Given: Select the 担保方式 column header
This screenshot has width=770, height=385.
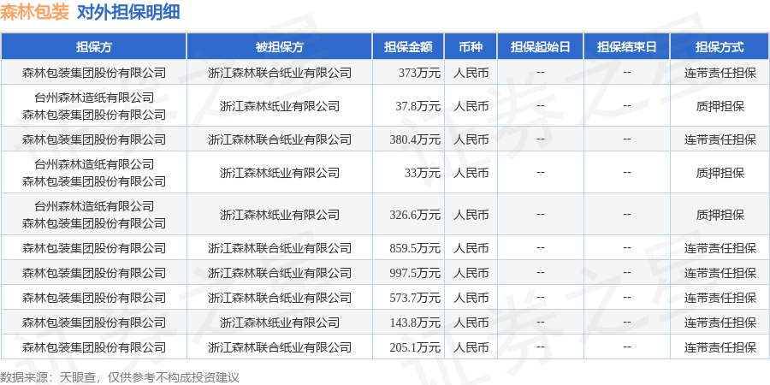Looking at the screenshot, I should 720,47.
